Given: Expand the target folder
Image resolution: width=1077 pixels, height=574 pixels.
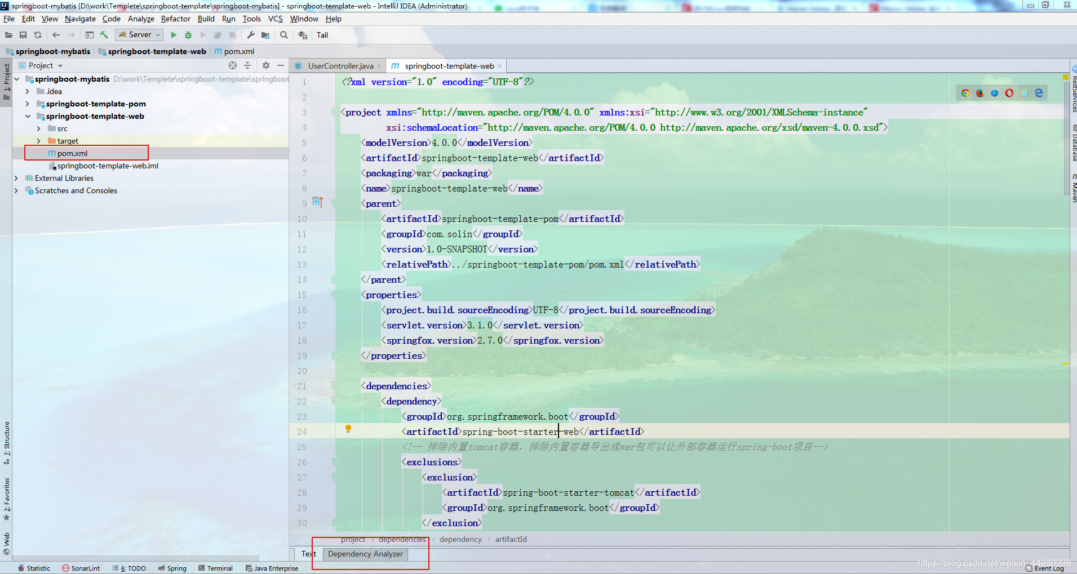Looking at the screenshot, I should (39, 141).
